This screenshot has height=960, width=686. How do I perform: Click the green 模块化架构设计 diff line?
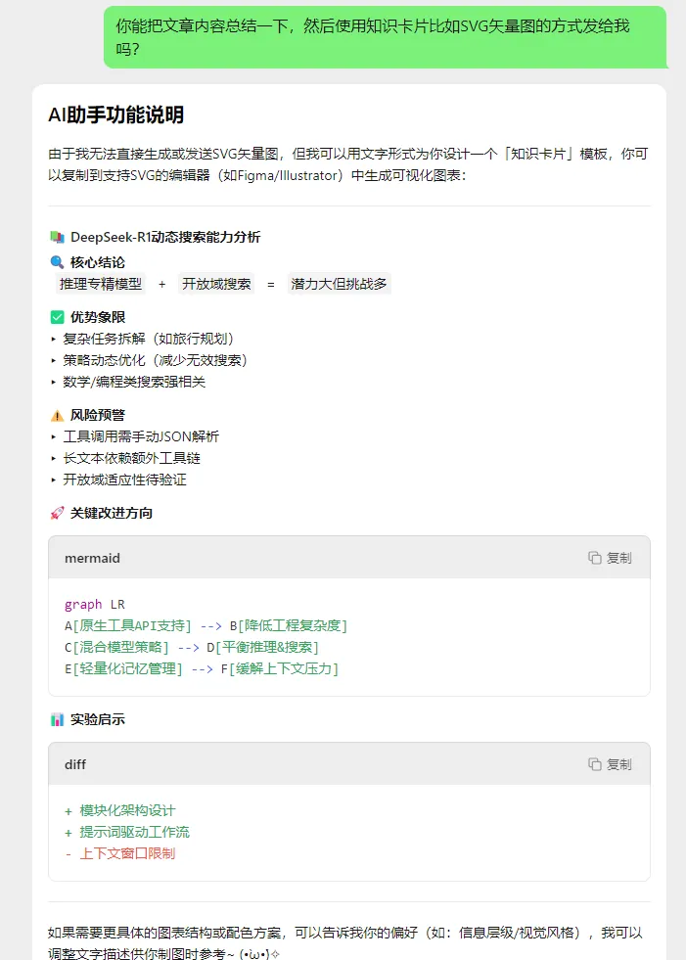(127, 810)
